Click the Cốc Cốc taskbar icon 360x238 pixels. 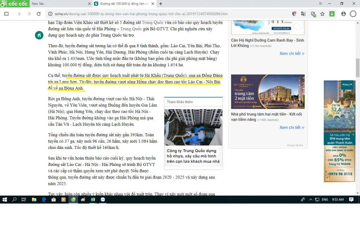(73, 200)
